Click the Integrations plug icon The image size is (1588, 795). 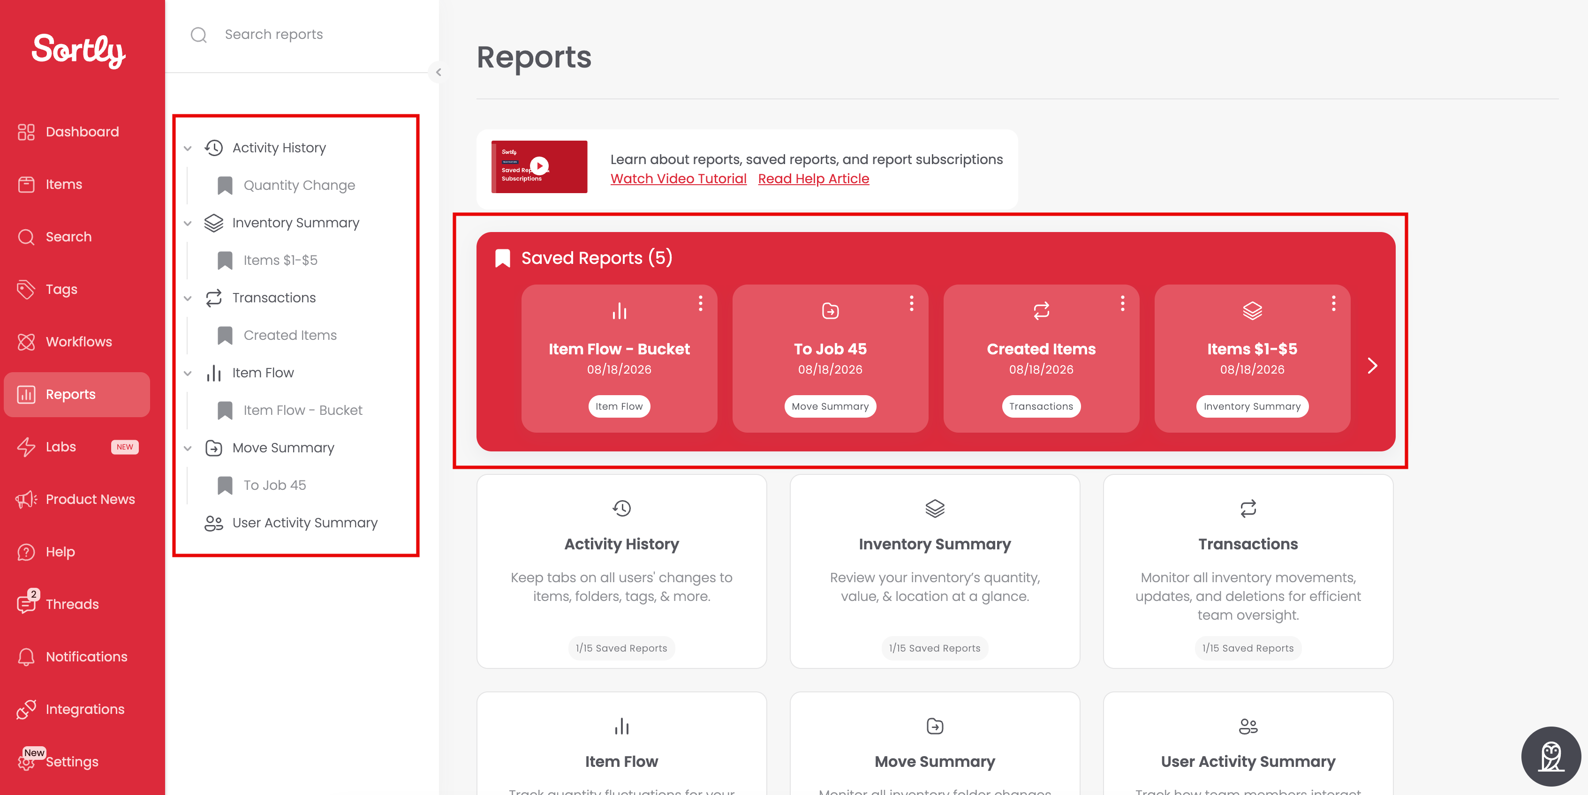(26, 709)
